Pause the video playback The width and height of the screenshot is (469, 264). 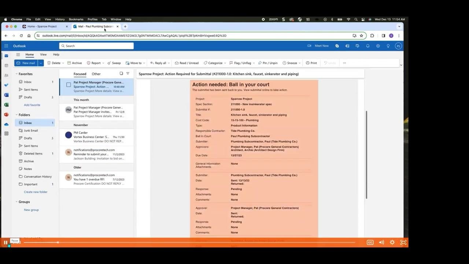coord(5,242)
